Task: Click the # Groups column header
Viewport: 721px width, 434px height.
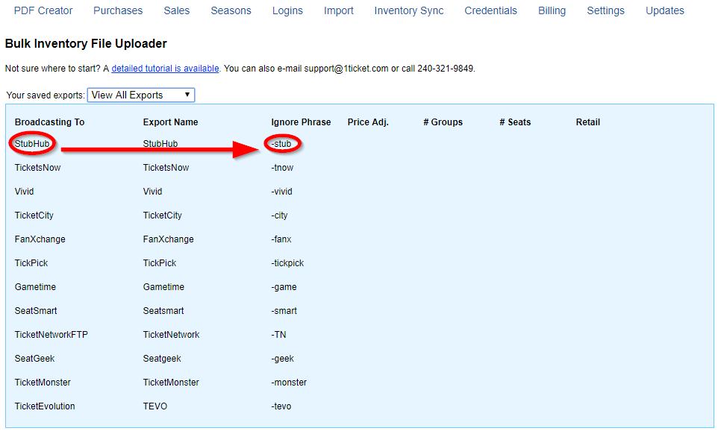Action: point(443,122)
